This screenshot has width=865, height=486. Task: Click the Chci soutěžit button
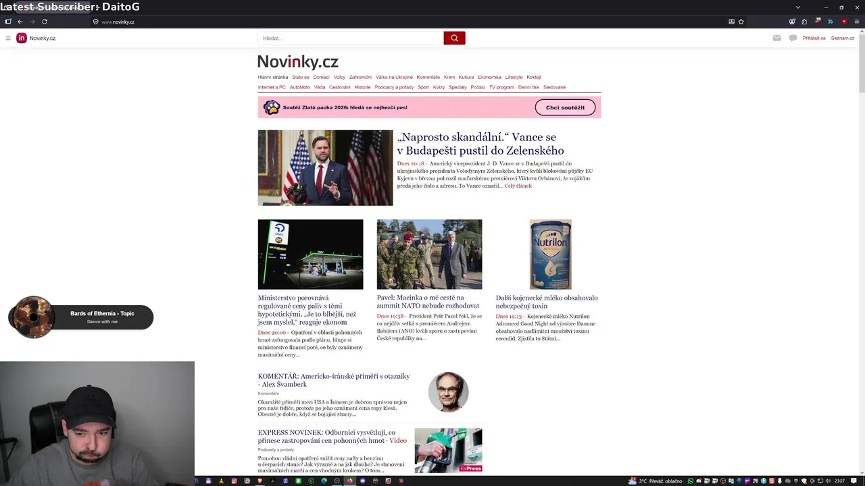[x=565, y=107]
